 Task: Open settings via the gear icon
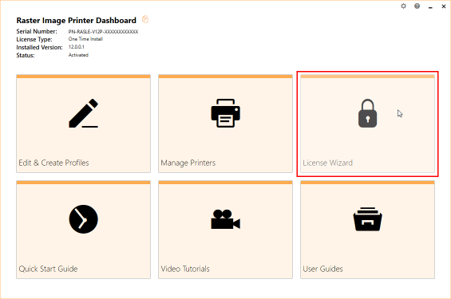coord(404,6)
